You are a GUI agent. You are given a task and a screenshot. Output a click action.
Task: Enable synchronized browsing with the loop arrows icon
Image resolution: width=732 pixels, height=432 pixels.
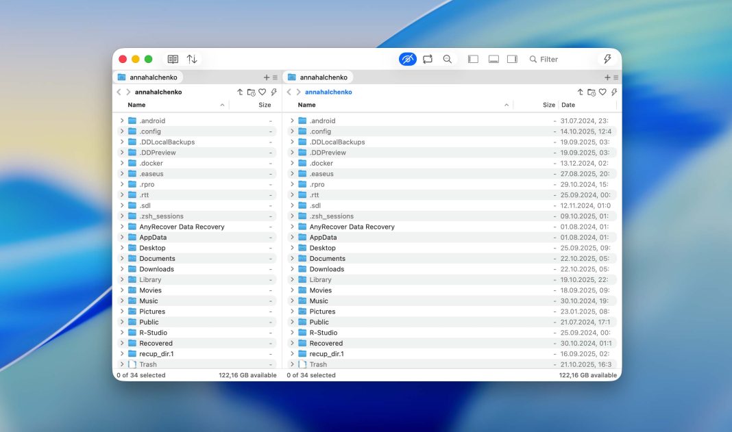[428, 59]
